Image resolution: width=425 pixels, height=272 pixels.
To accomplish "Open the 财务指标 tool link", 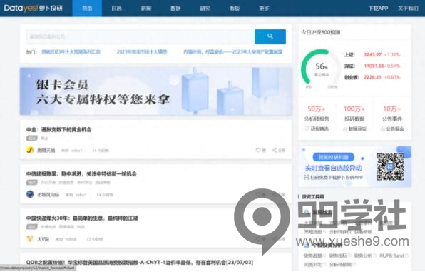I will (338, 256).
